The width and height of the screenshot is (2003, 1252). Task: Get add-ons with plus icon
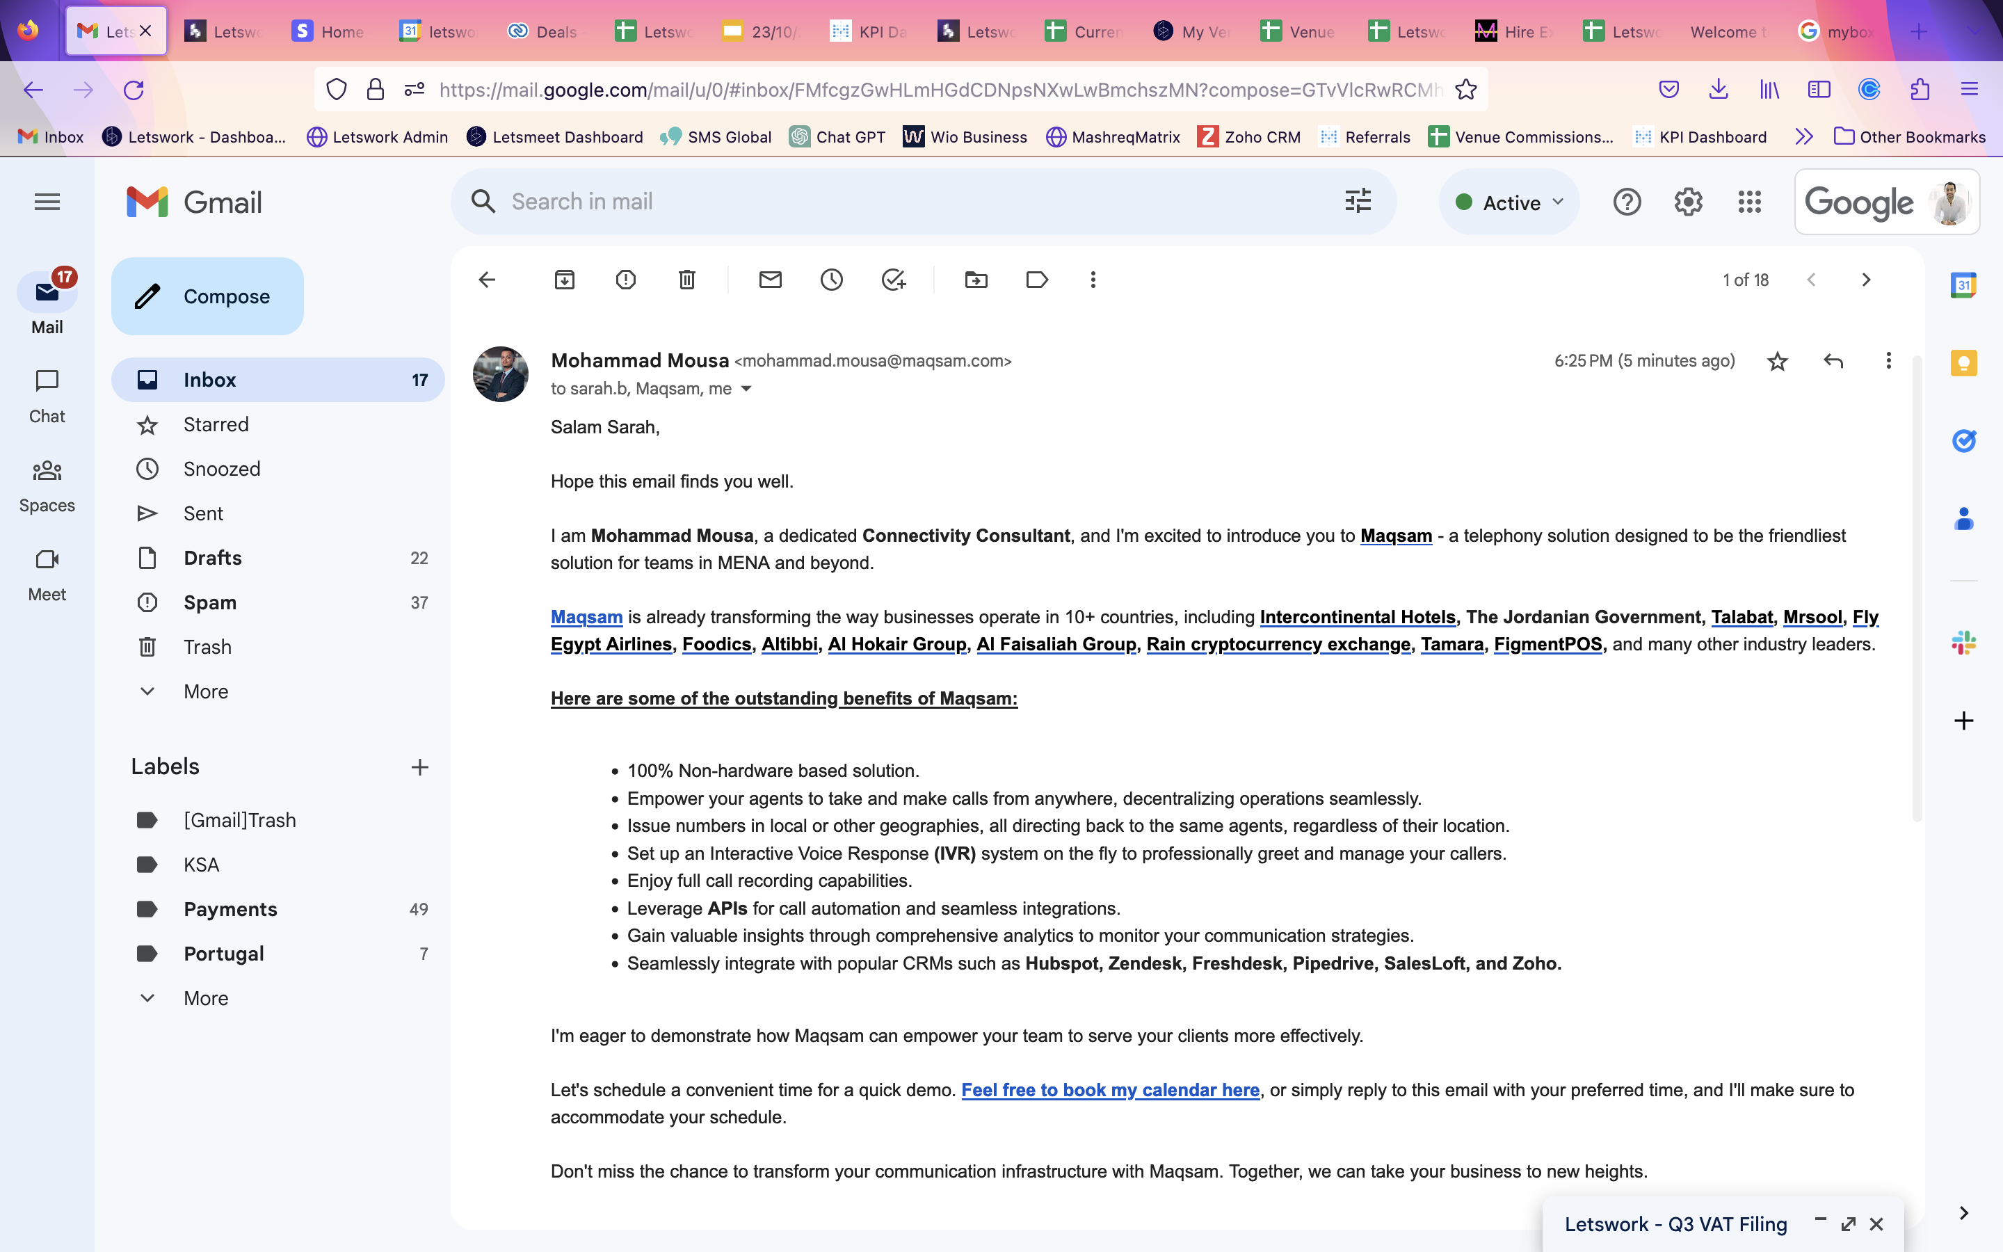pos(1964,721)
